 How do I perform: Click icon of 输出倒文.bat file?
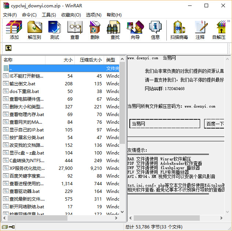click(x=6, y=83)
